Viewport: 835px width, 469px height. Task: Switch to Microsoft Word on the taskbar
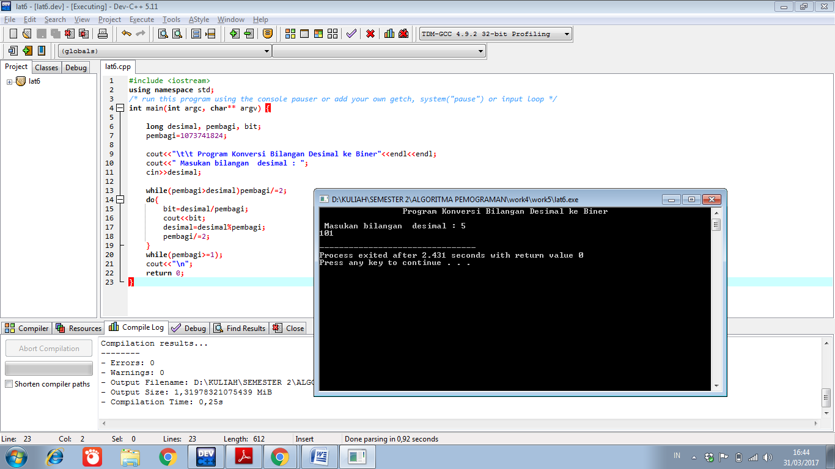319,456
